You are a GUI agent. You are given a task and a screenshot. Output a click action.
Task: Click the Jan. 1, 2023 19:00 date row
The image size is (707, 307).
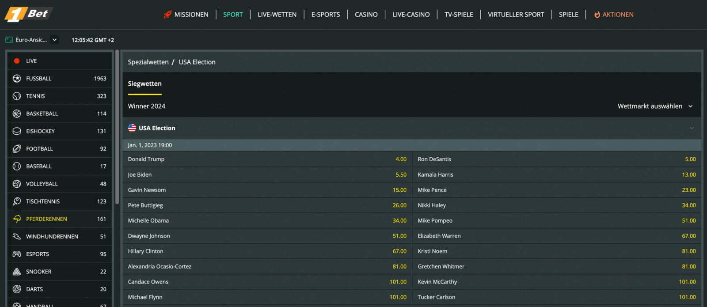tap(412, 145)
